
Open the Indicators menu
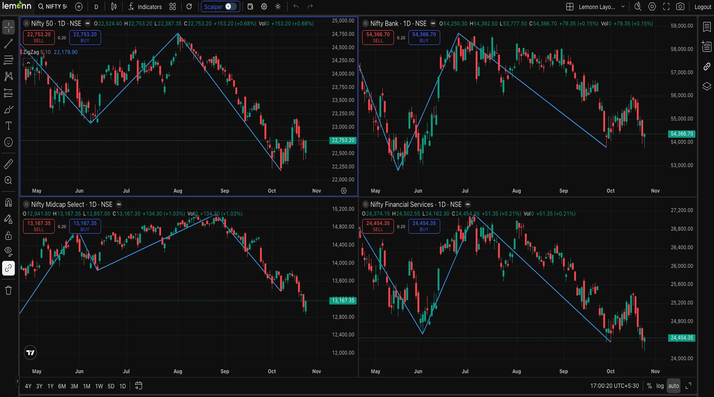[x=145, y=7]
